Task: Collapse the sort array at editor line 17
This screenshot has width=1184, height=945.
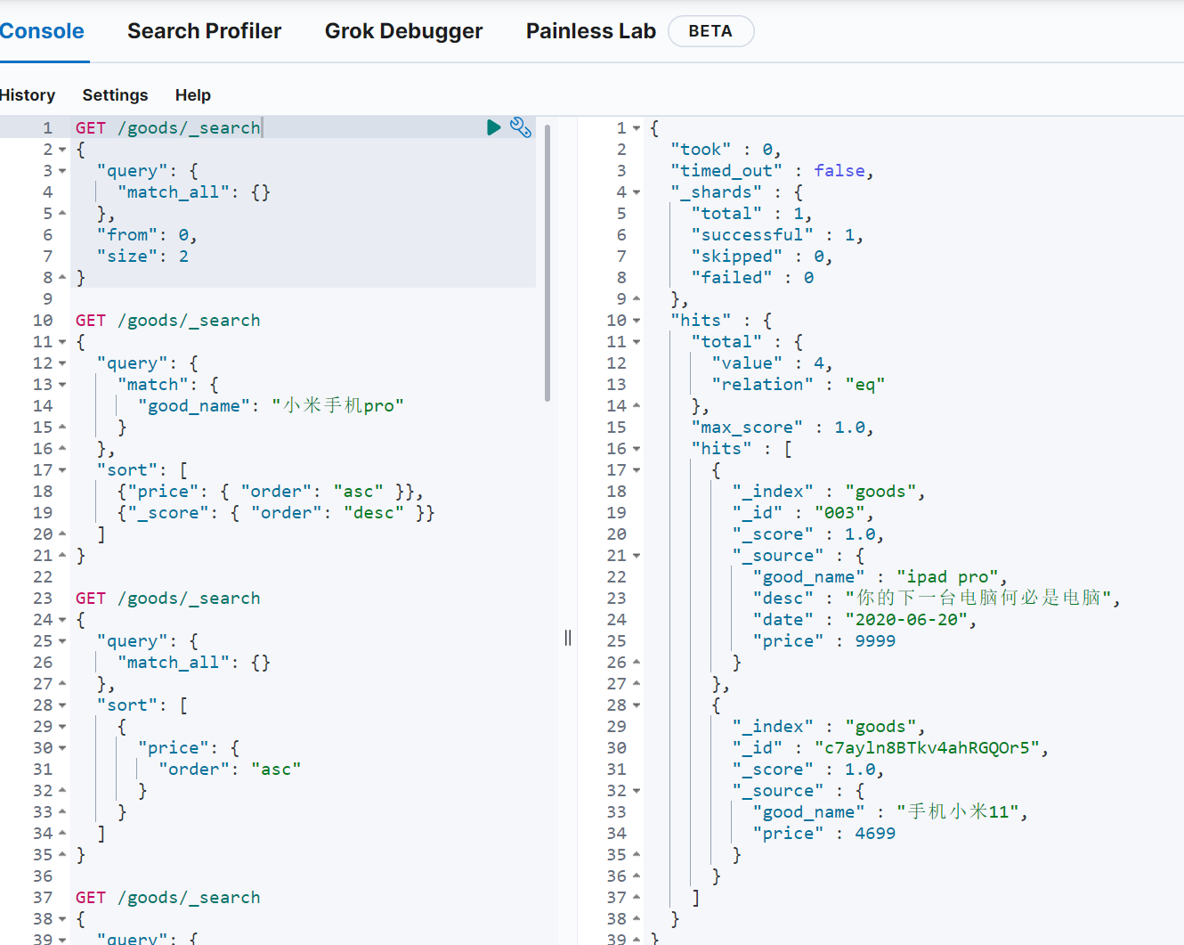Action: pyautogui.click(x=62, y=470)
